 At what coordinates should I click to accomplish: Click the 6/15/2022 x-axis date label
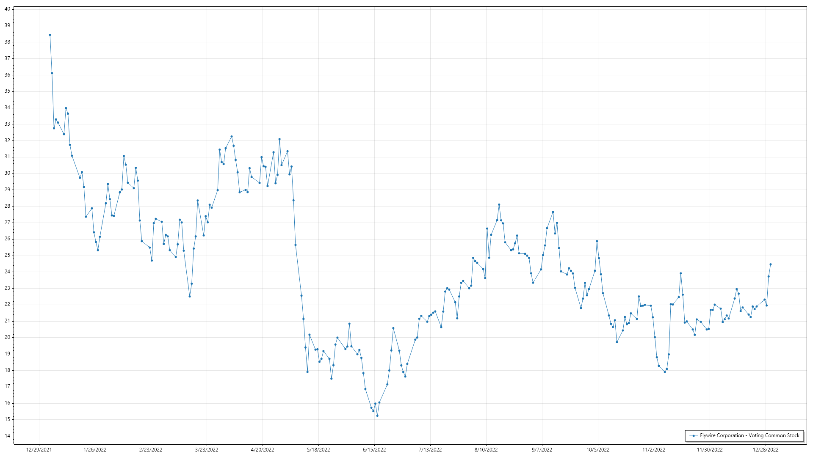(374, 450)
